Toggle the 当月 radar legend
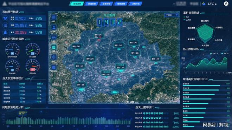 (x=186, y=17)
